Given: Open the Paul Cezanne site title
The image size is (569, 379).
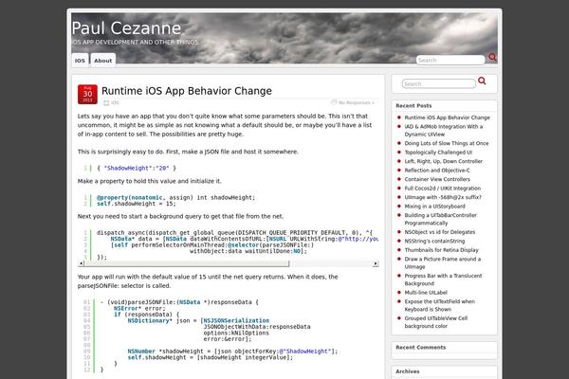Looking at the screenshot, I should click(x=126, y=27).
